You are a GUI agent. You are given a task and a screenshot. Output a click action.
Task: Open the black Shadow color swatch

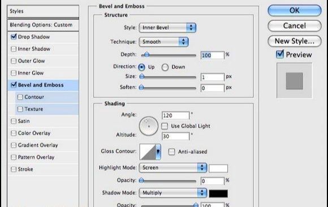(218, 193)
